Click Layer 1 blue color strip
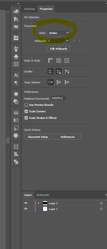The height and width of the screenshot is (249, 107). [x=35, y=209]
